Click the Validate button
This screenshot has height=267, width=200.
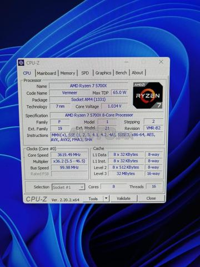(124, 198)
